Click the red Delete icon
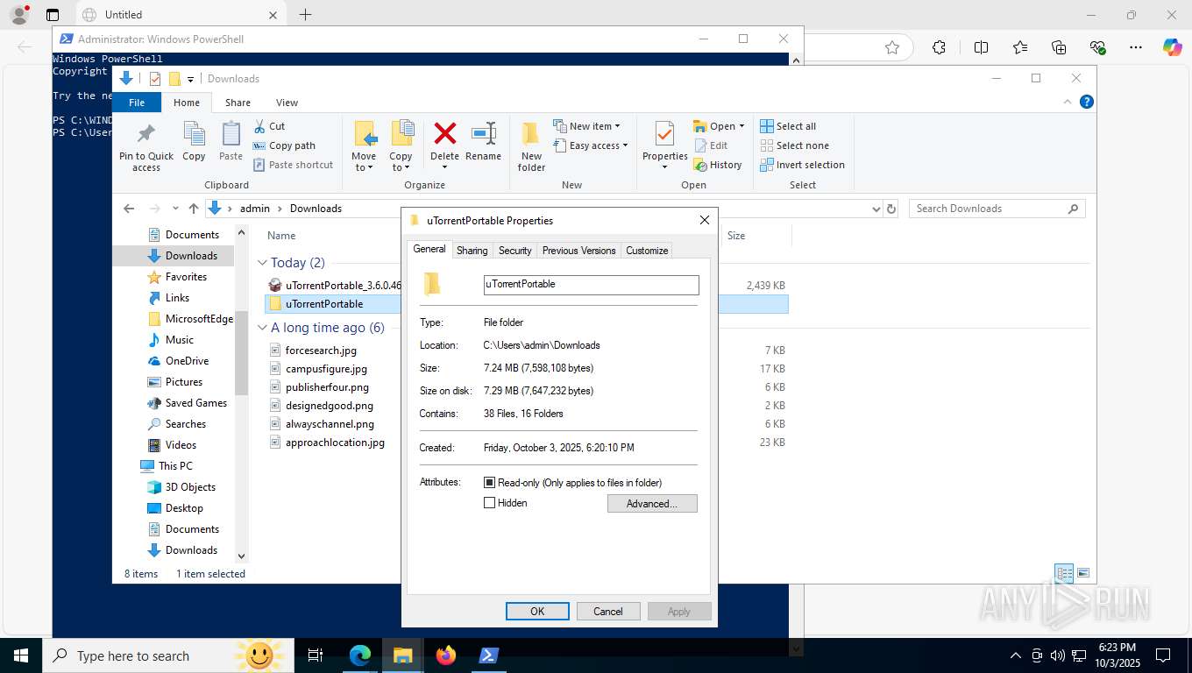This screenshot has width=1192, height=673. tap(445, 133)
